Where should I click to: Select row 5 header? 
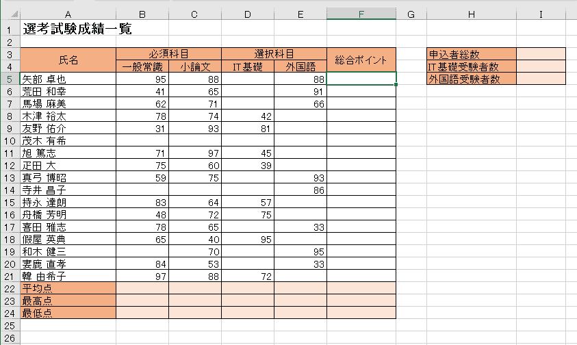click(x=10, y=79)
